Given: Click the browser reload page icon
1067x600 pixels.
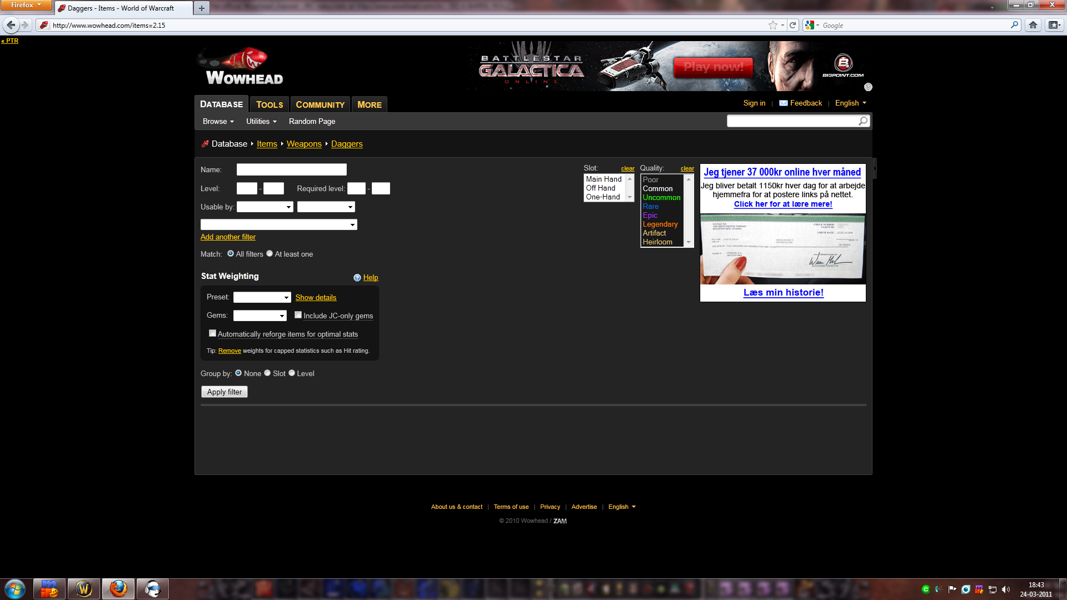Looking at the screenshot, I should tap(793, 25).
